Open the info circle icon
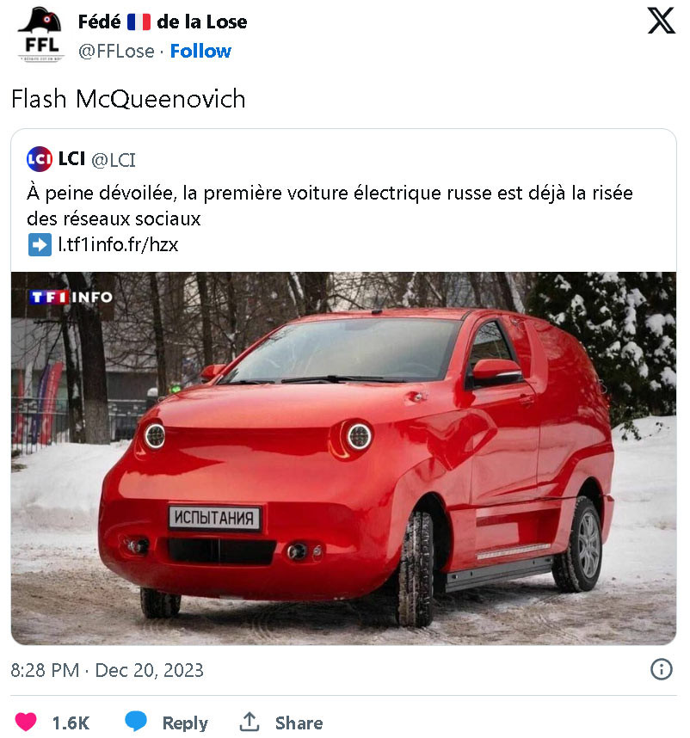The height and width of the screenshot is (738, 690). pos(662,669)
